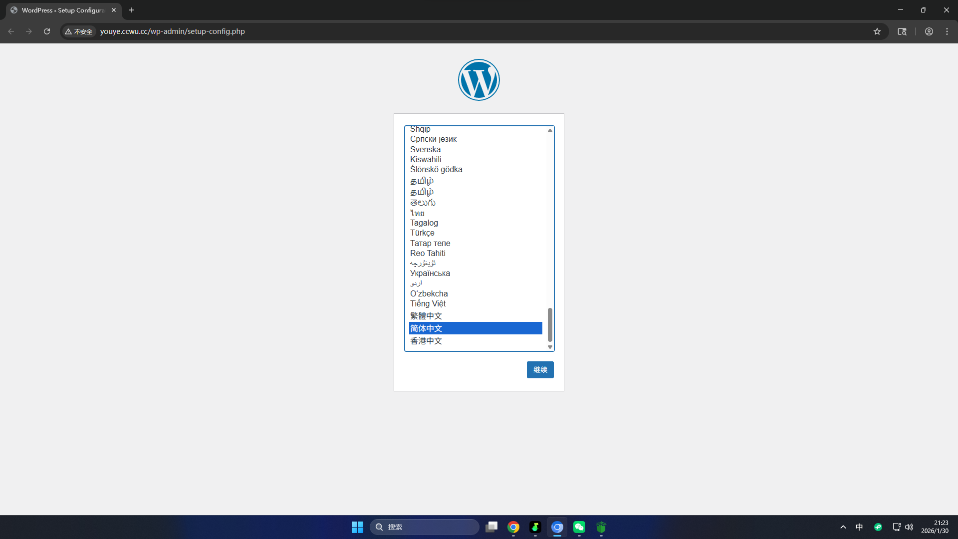Click the volume icon in tray
Image resolution: width=958 pixels, height=539 pixels.
point(909,527)
